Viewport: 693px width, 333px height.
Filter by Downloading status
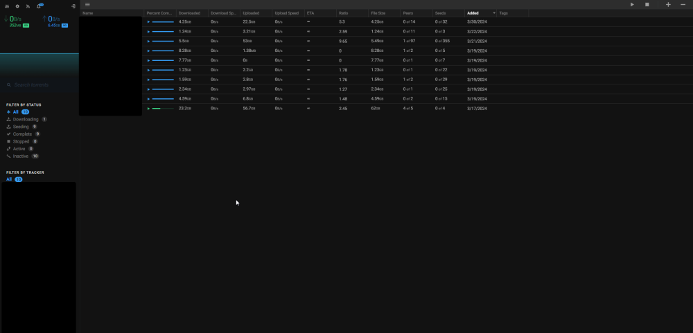[26, 119]
